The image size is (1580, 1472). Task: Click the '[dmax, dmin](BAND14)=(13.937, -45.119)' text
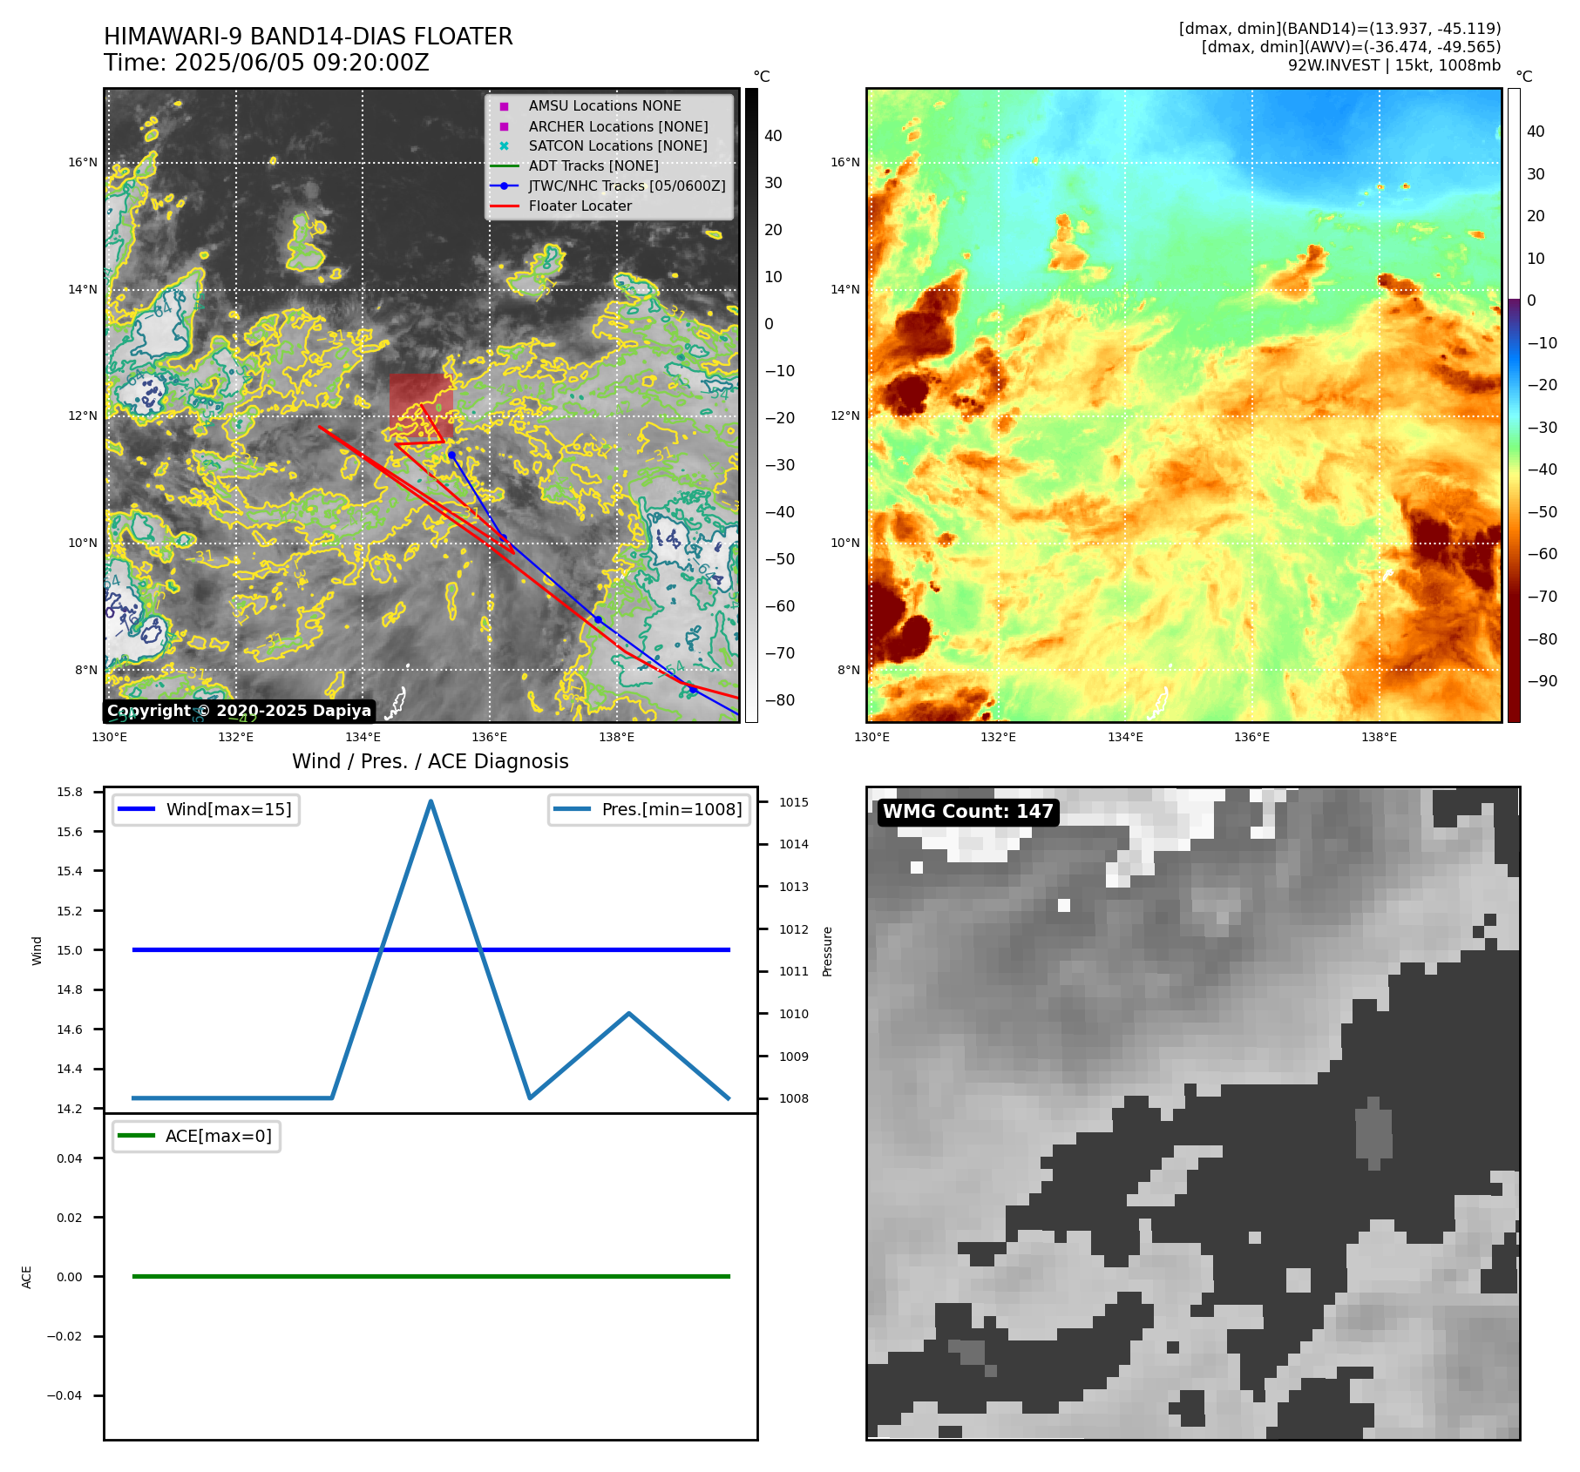(1340, 29)
